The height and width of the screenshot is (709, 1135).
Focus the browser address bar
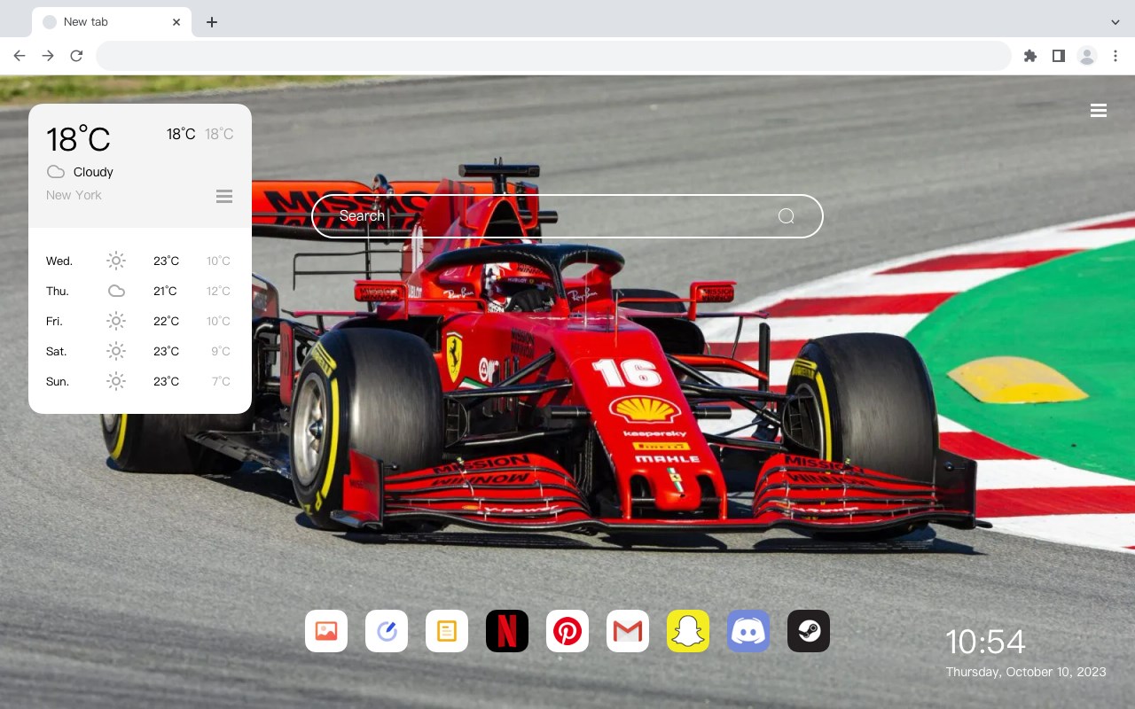click(x=553, y=56)
